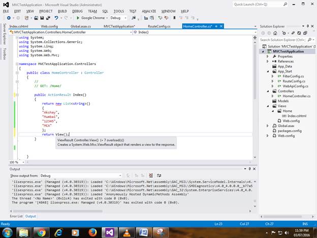Select packages.config in Solution Explorer
Viewport: 317px width, 238px height.
click(x=290, y=131)
